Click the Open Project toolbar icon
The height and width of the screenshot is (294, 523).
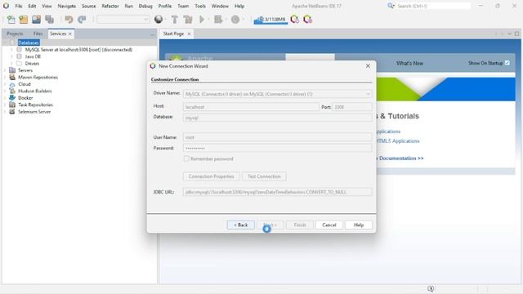[36, 20]
